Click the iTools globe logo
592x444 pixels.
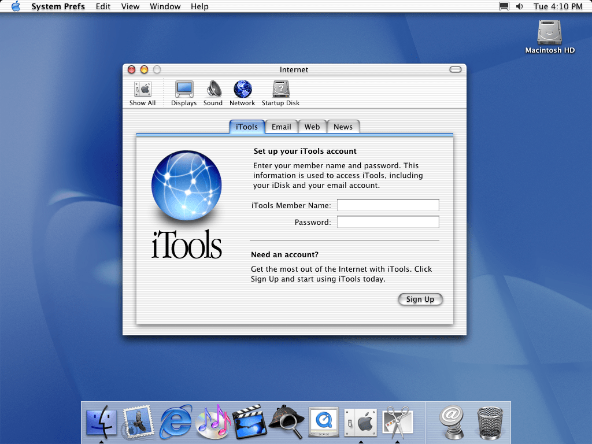pos(187,186)
